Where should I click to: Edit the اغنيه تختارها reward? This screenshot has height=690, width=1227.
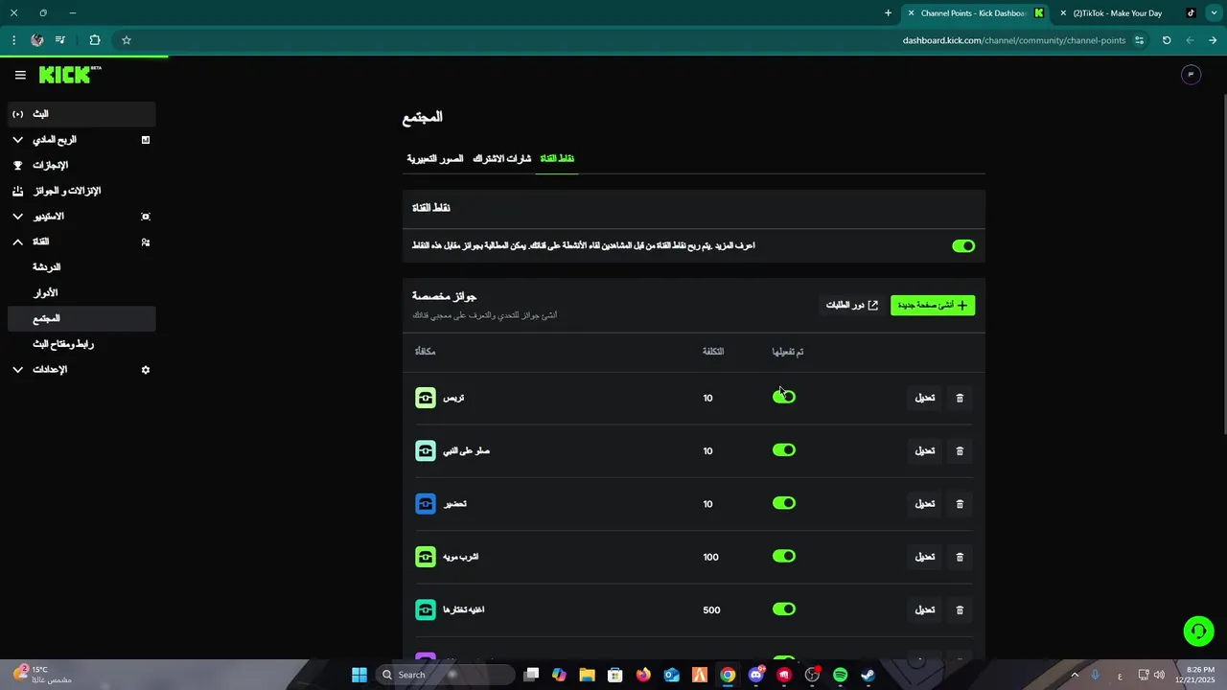[x=925, y=609]
